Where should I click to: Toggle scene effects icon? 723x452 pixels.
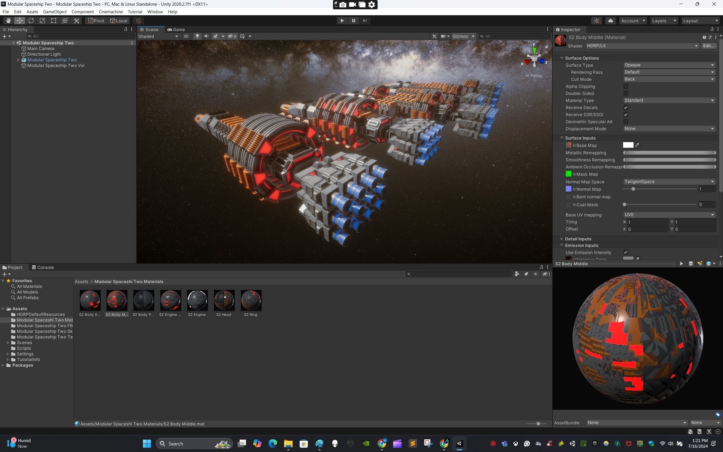[x=215, y=36]
